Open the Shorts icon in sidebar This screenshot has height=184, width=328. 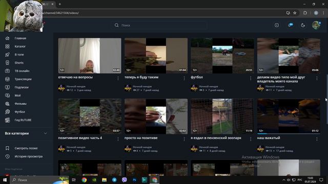point(7,62)
